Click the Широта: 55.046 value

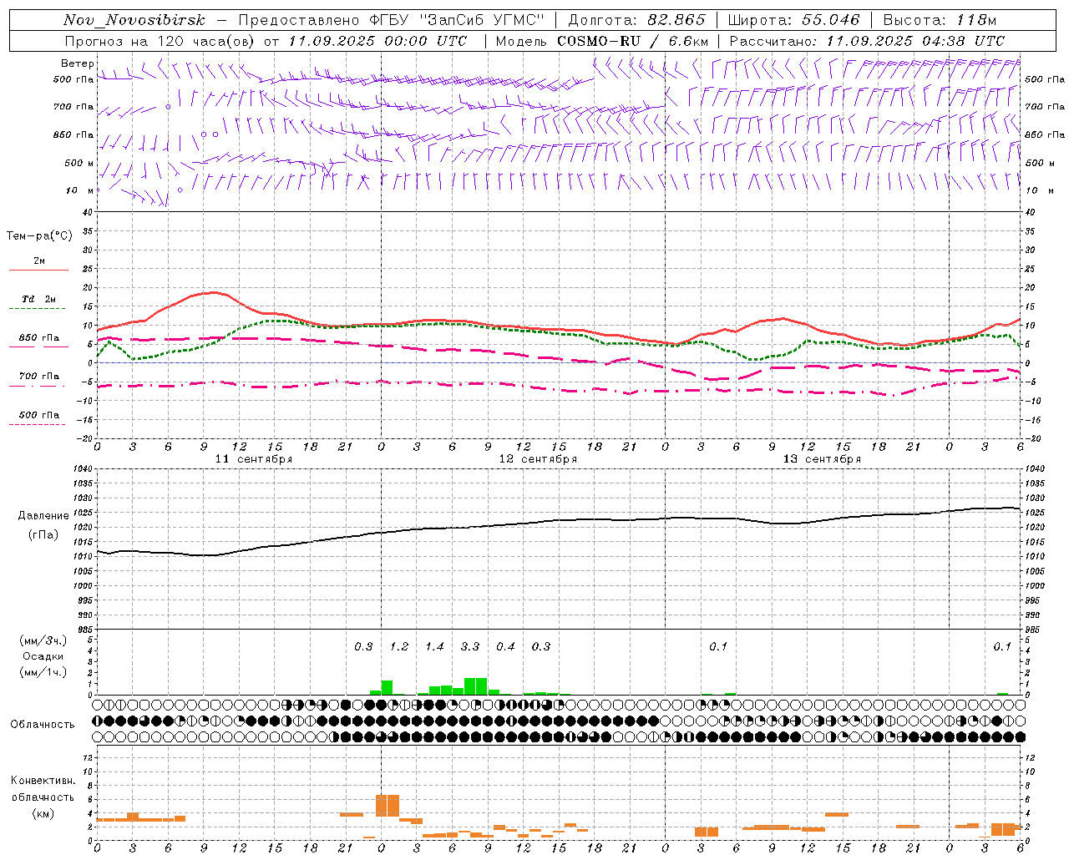[793, 20]
